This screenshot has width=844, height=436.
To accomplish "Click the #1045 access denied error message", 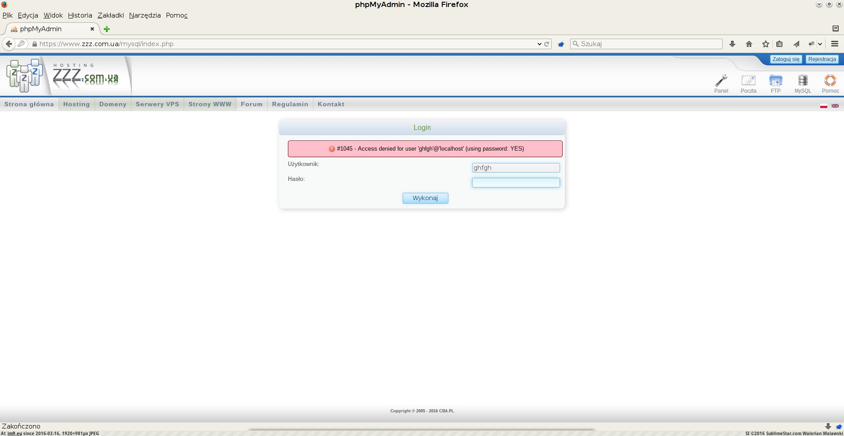I will [x=425, y=149].
